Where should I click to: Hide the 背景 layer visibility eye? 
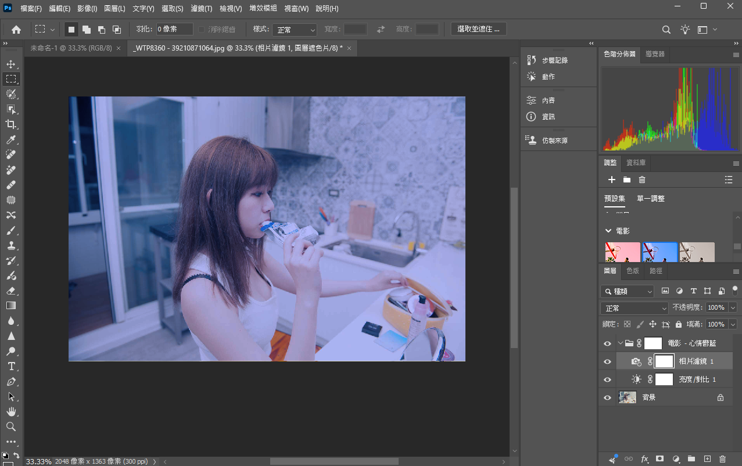(x=607, y=397)
